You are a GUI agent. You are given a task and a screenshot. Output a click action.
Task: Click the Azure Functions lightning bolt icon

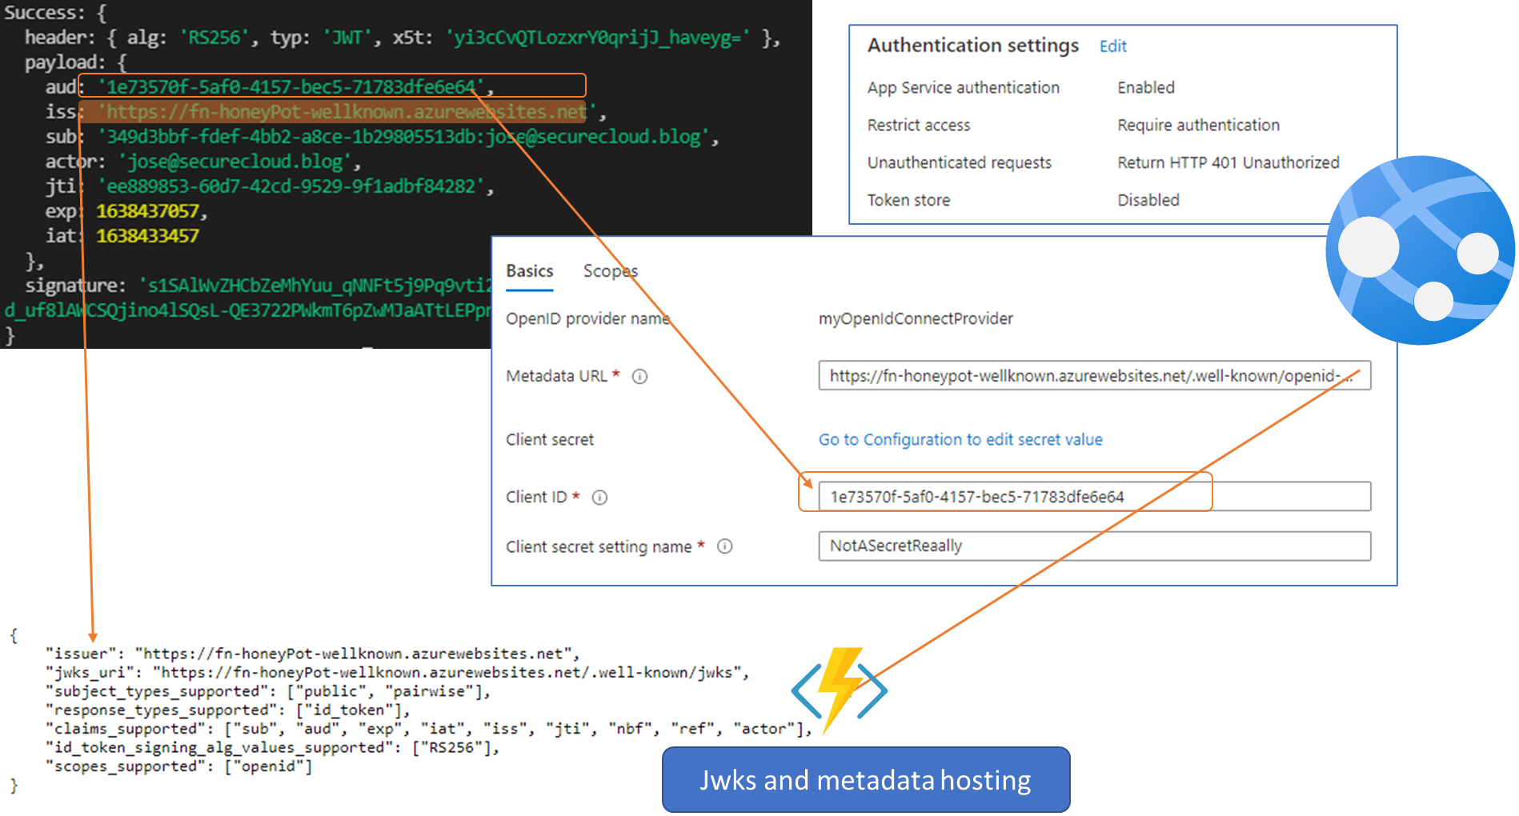(x=840, y=689)
